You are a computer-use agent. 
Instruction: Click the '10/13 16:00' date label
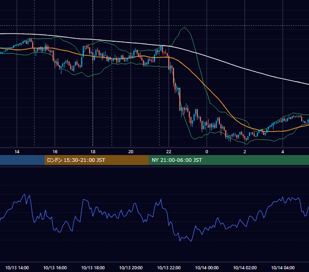tap(55, 267)
